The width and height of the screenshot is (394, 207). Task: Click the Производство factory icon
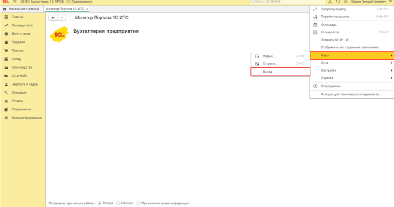[6, 67]
